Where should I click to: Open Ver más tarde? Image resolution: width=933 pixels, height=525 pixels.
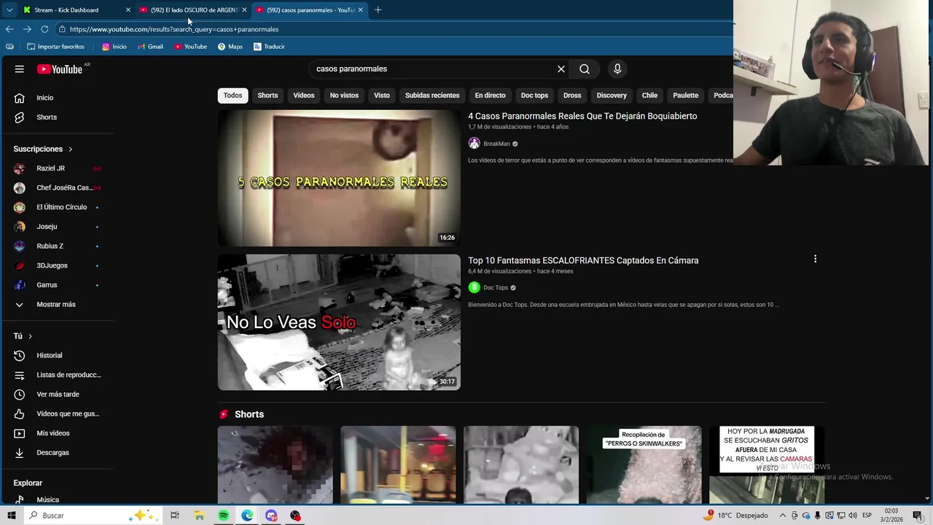point(58,394)
